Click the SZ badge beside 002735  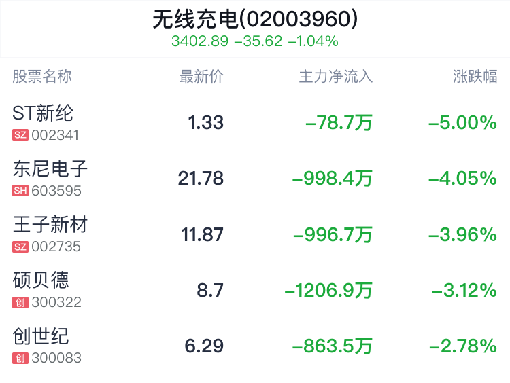tap(20, 247)
